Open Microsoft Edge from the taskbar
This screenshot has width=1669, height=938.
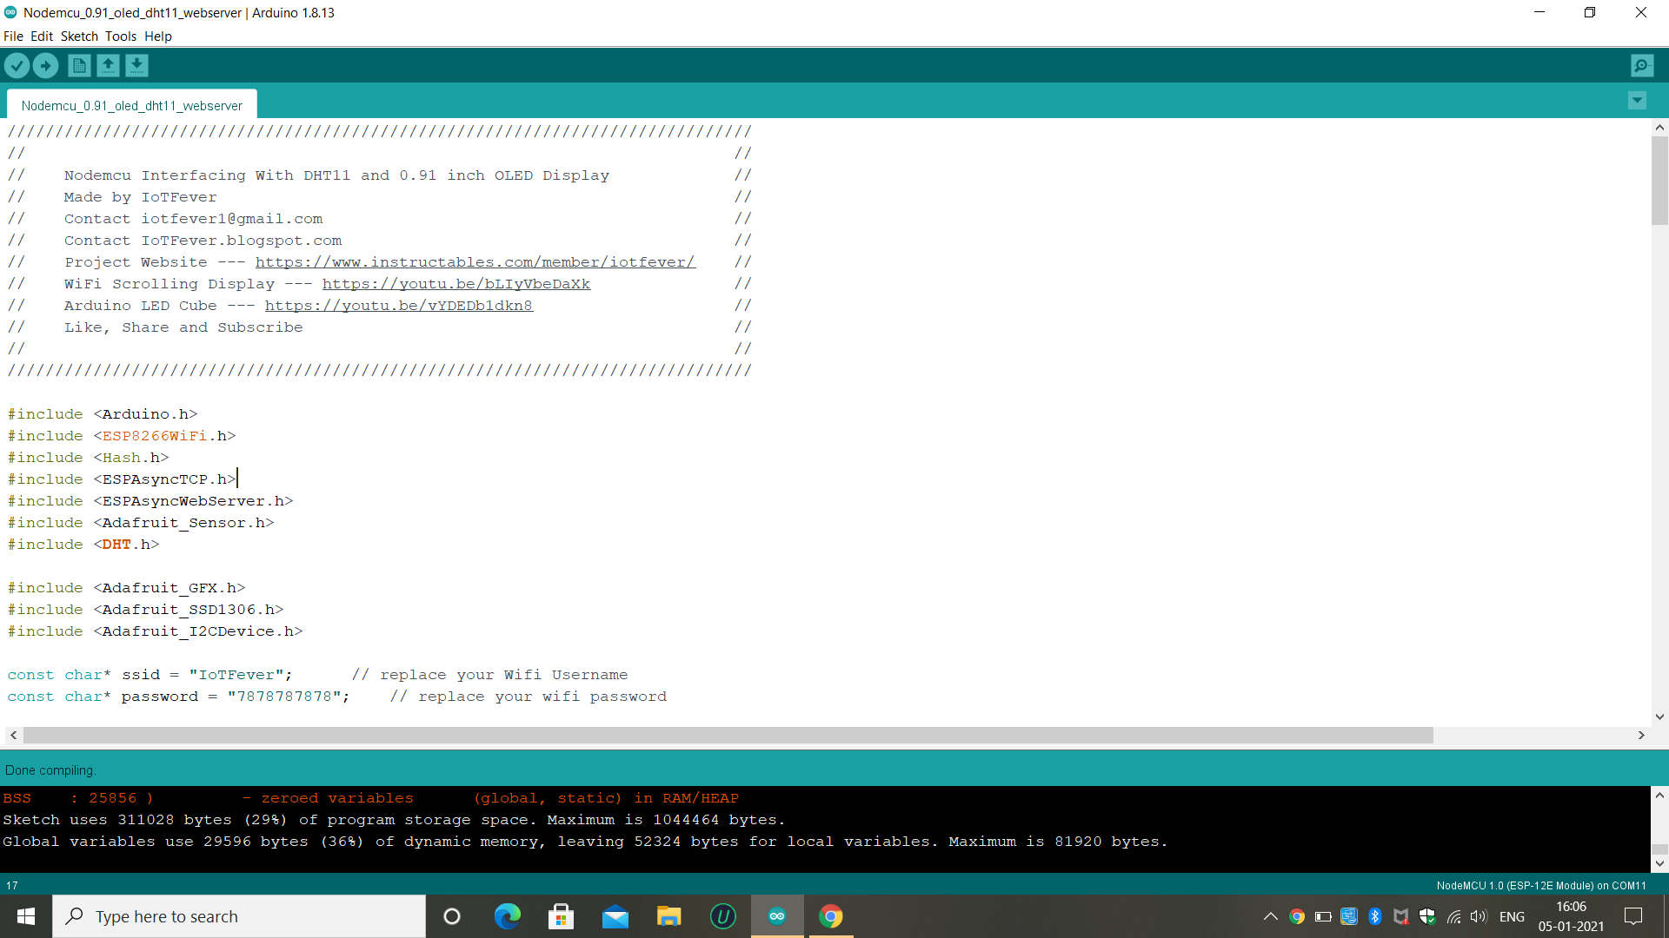coord(507,916)
